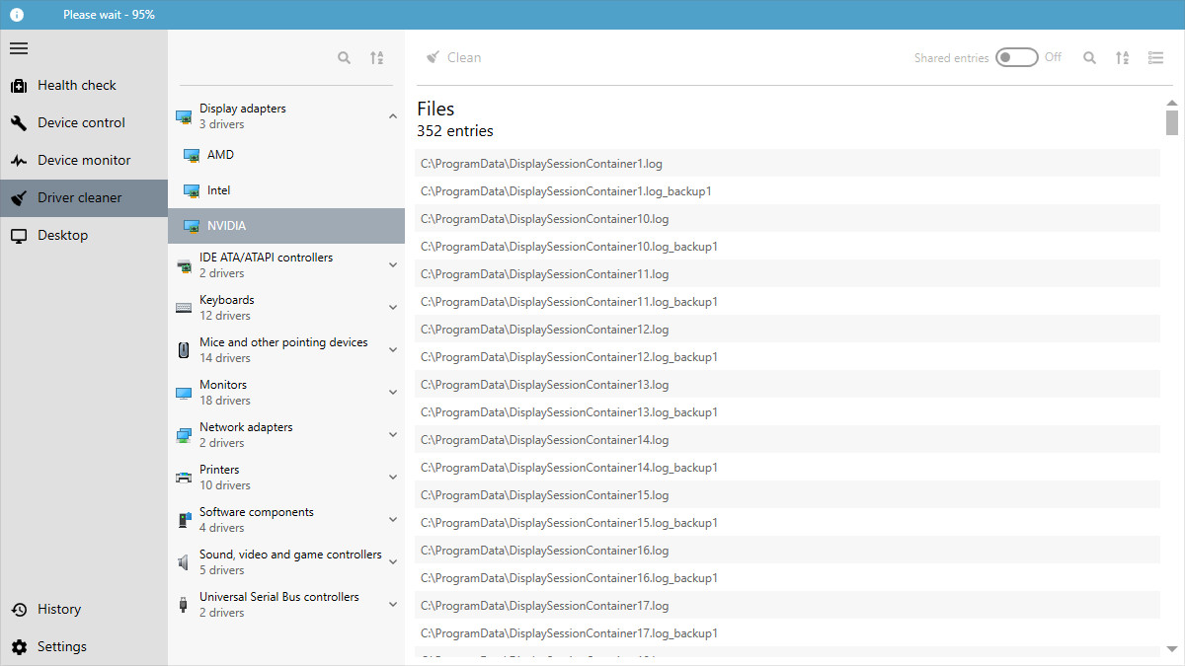Image resolution: width=1185 pixels, height=666 pixels.
Task: Open Settings via the gear icon
Action: click(19, 646)
